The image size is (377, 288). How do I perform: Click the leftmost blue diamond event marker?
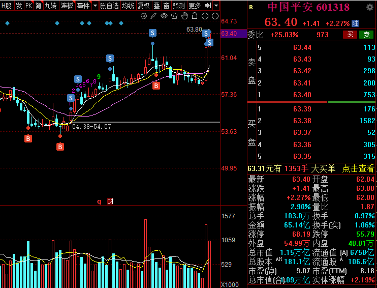coord(7,23)
